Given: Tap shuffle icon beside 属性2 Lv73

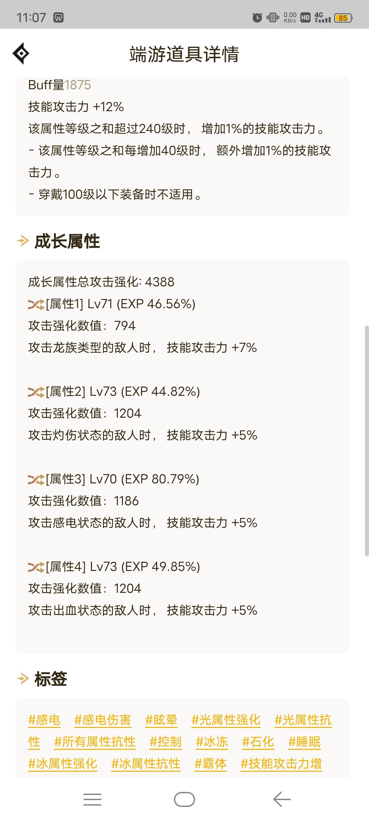Looking at the screenshot, I should coord(36,392).
